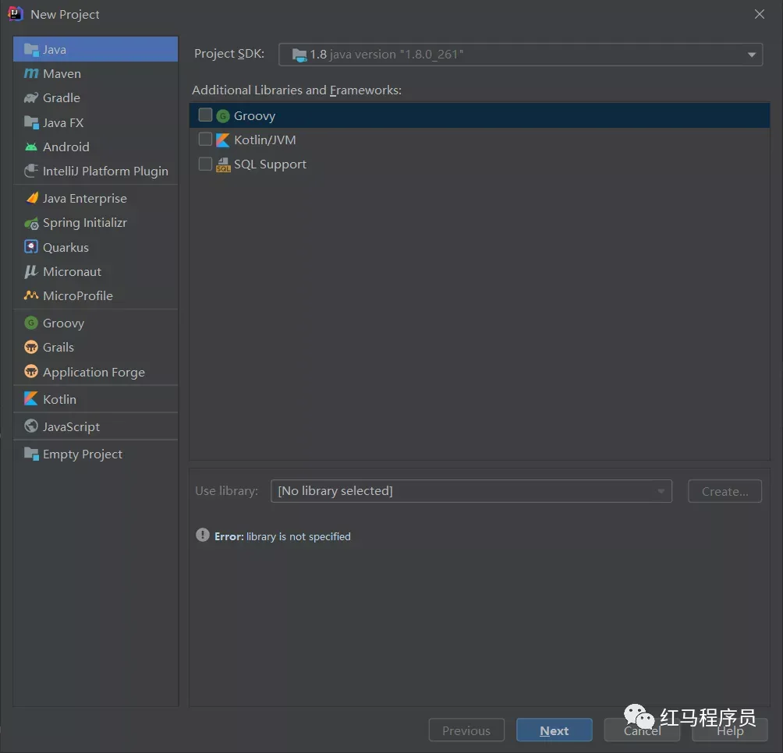The image size is (783, 753).
Task: Click the Previous button
Action: click(x=466, y=730)
